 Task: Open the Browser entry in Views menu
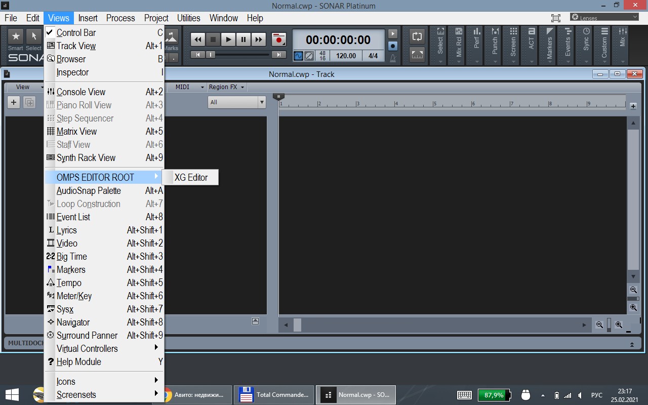click(104, 59)
